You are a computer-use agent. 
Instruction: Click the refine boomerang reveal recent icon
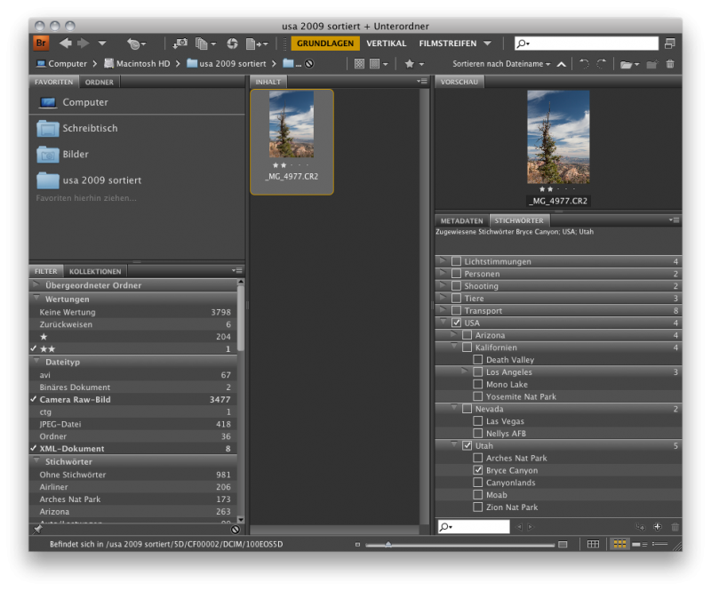point(132,44)
